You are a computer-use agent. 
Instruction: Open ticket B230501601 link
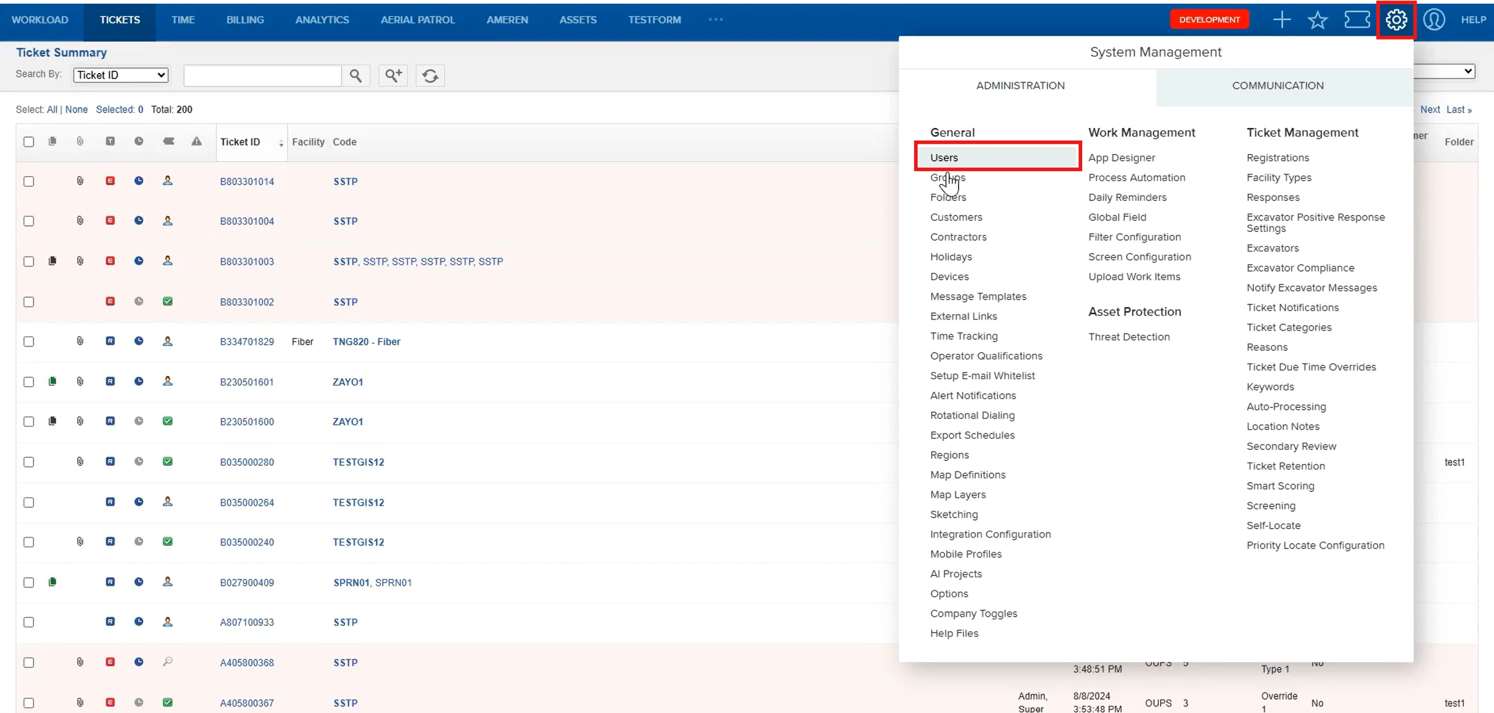[x=247, y=382]
